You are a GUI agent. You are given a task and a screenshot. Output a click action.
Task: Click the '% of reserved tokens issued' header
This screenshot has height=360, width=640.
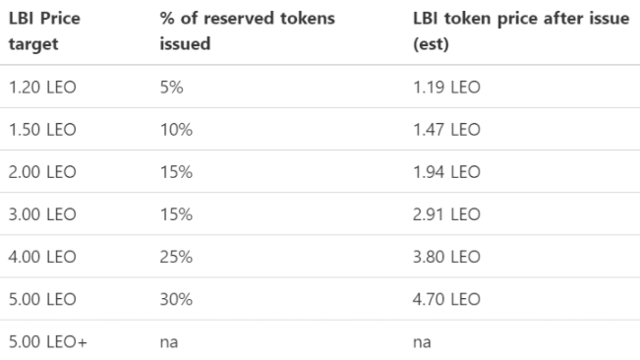[x=248, y=31]
